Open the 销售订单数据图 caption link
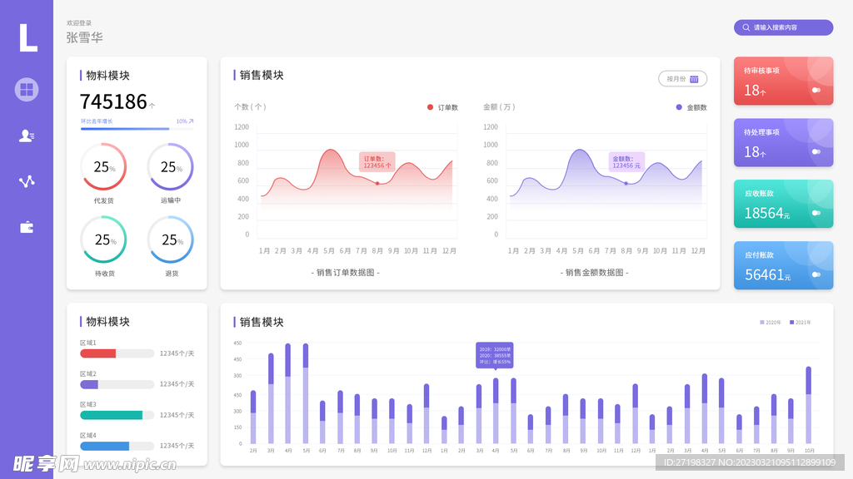853x479 pixels. pos(345,273)
